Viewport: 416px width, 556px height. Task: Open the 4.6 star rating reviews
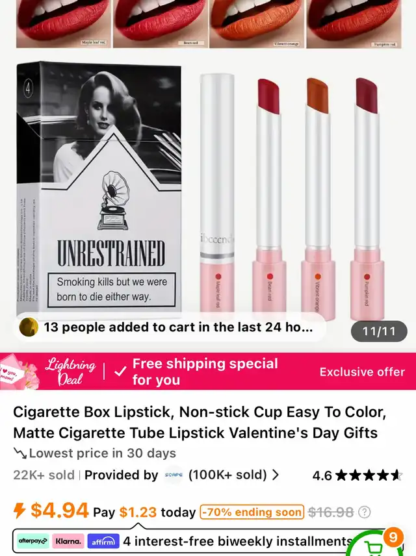(357, 475)
